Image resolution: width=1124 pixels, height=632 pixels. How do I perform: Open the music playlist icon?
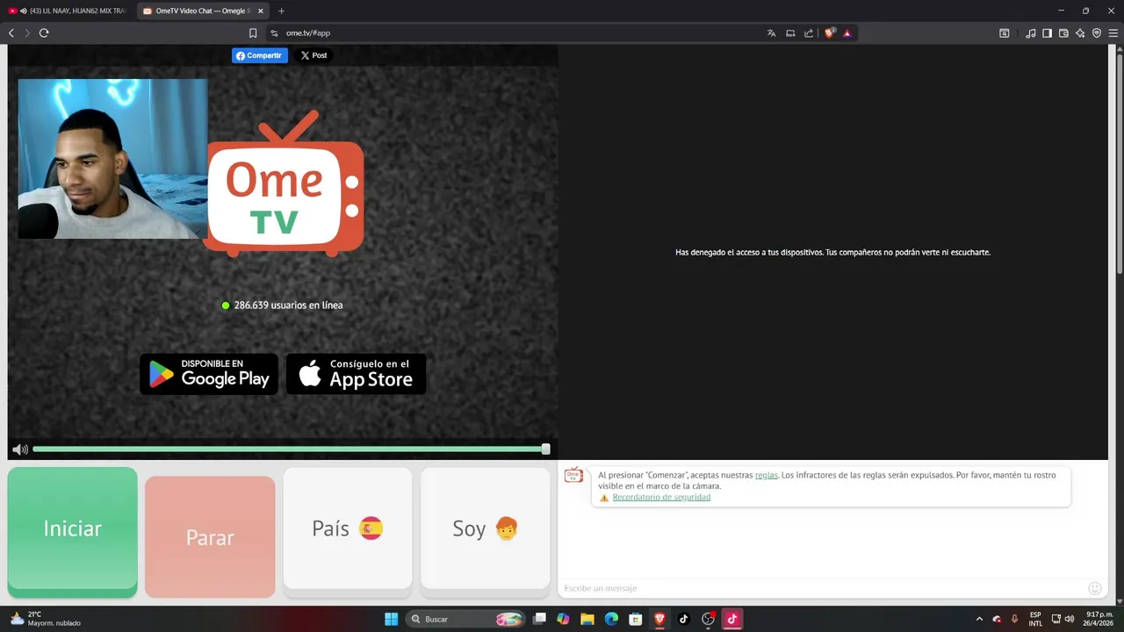click(x=1031, y=32)
